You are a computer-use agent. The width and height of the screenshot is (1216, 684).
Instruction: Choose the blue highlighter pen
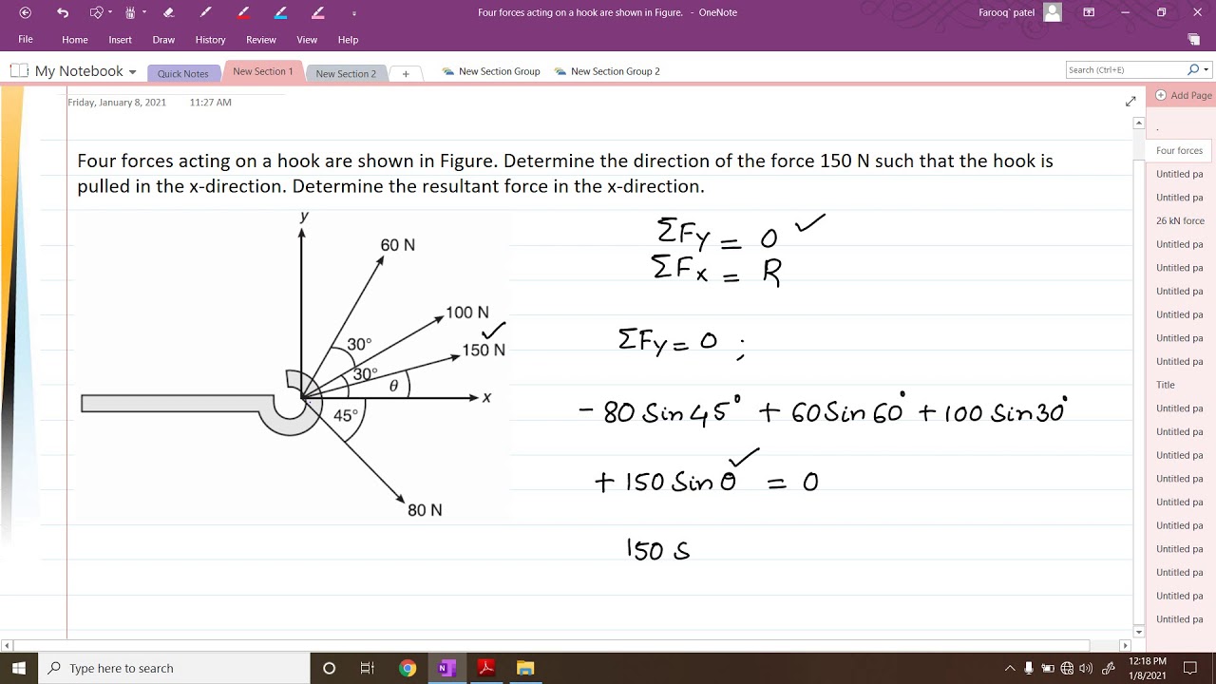[x=280, y=12]
